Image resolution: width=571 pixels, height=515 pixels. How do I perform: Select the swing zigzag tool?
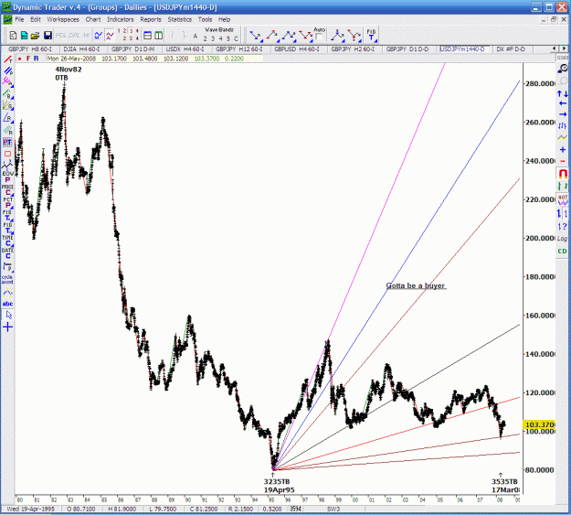pyautogui.click(x=7, y=166)
